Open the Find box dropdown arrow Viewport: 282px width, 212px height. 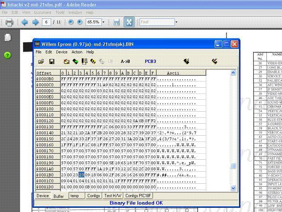pos(176,22)
